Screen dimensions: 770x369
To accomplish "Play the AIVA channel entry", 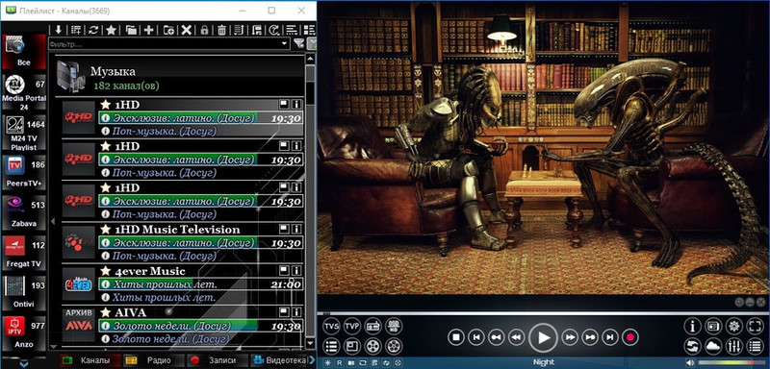I will tap(182, 326).
